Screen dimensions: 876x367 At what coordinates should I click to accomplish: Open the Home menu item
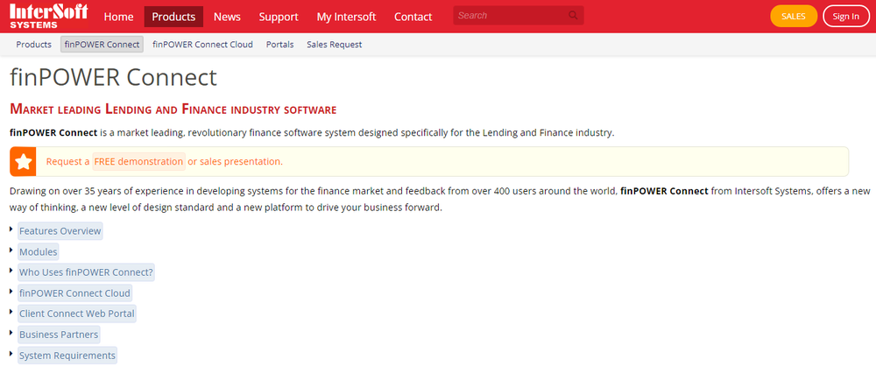[x=118, y=17]
